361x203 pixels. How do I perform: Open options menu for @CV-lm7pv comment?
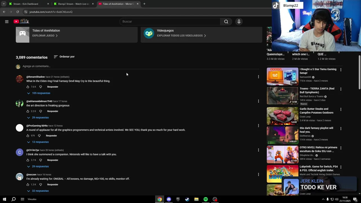[258, 150]
